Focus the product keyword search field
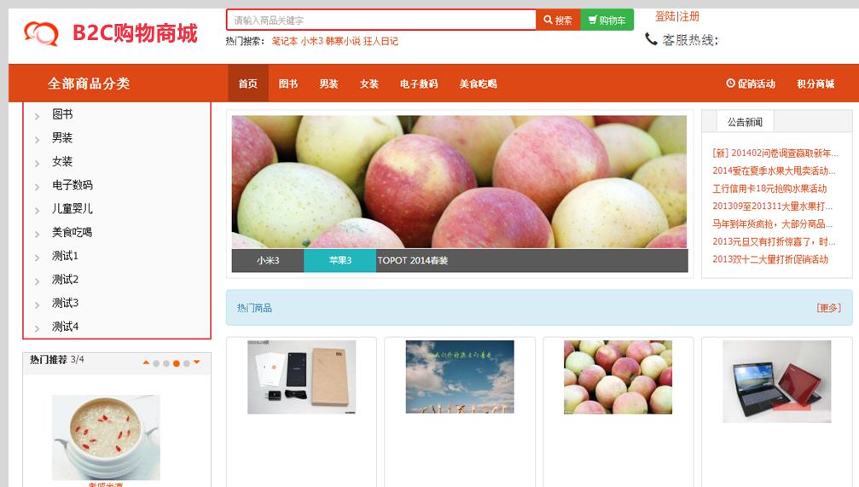 point(381,20)
